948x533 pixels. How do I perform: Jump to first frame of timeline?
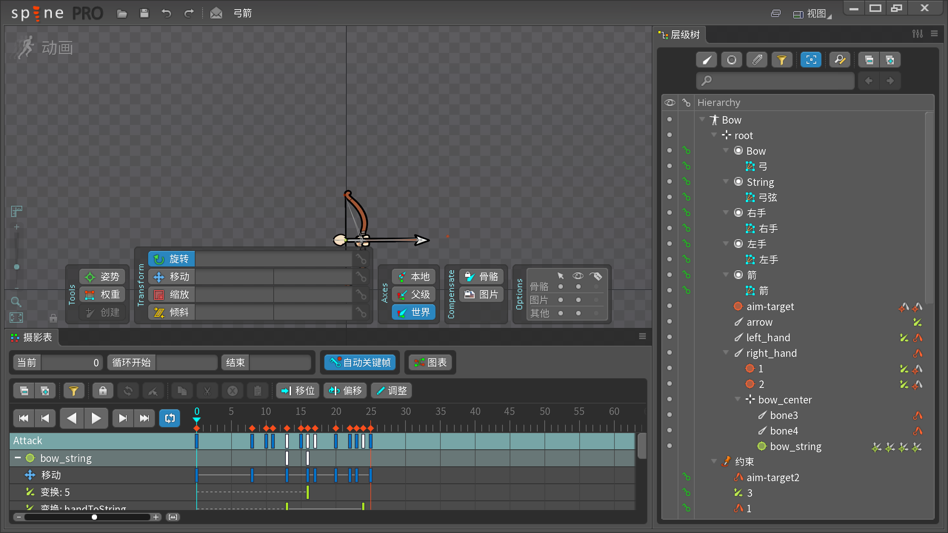pos(24,418)
